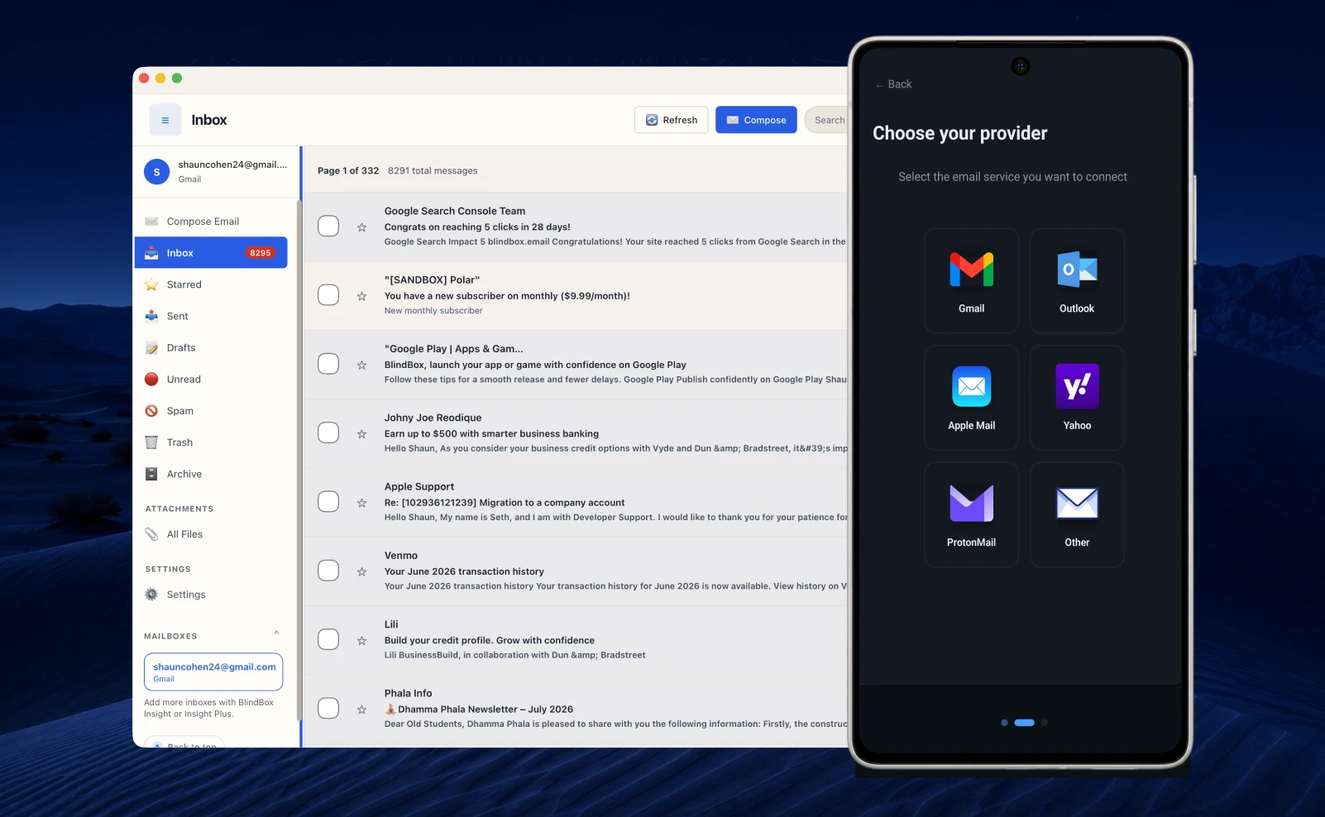Screen dimensions: 1325x817
Task: Star the Google Search Console Team email
Action: (361, 227)
